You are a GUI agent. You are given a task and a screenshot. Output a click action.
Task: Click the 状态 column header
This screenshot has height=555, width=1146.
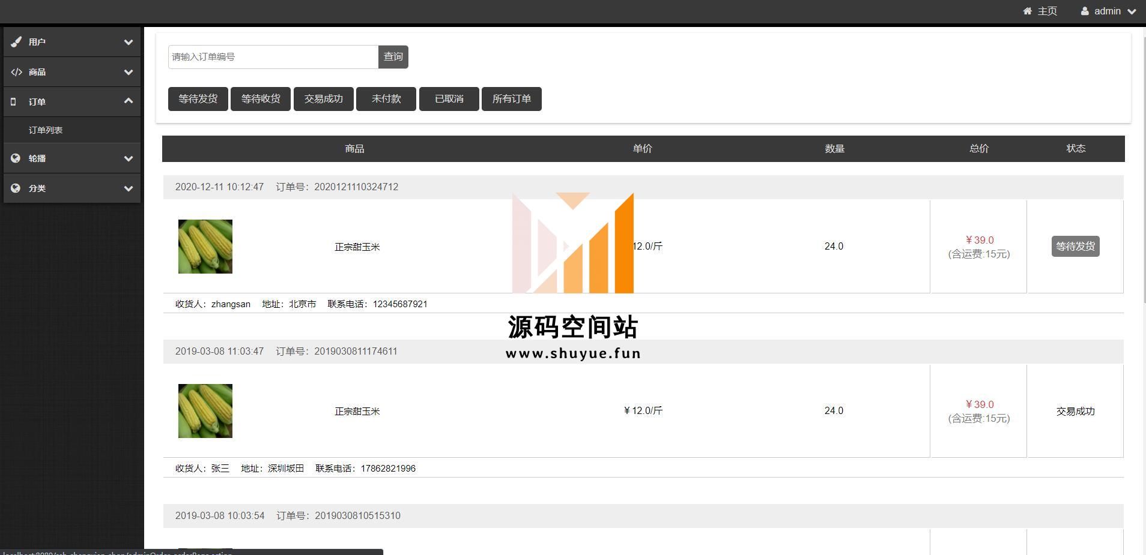(1076, 149)
